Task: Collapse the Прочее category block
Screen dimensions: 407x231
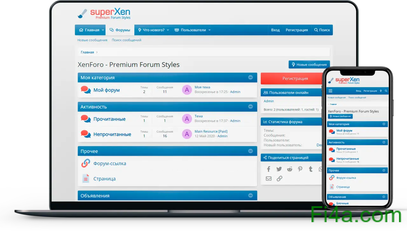Action: coord(251,151)
